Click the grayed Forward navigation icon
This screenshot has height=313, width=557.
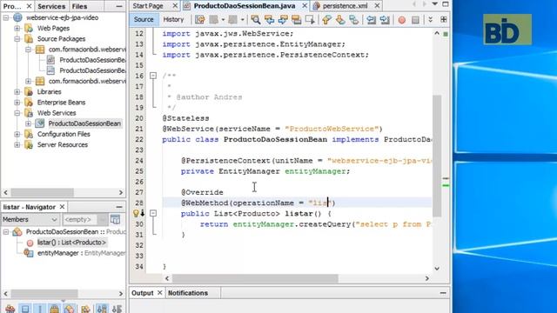coord(232,19)
